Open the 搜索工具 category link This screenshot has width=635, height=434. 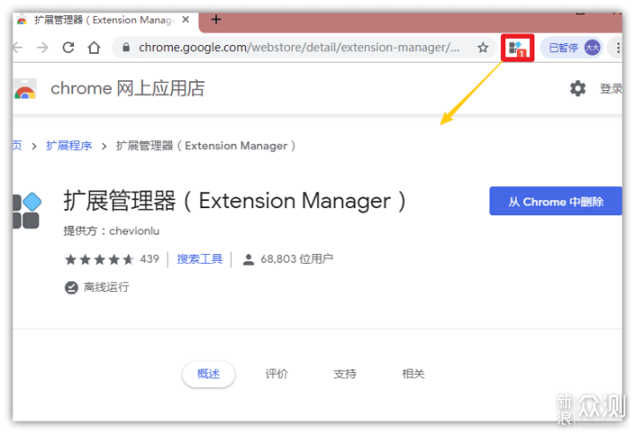click(199, 258)
